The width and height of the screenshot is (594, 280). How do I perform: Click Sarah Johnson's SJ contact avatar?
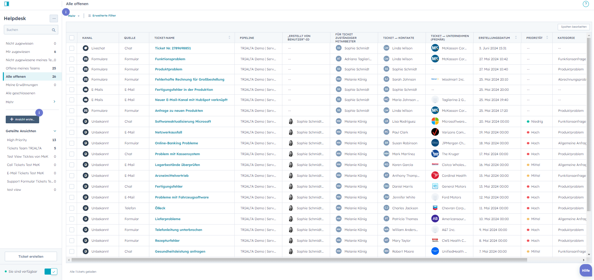386,79
